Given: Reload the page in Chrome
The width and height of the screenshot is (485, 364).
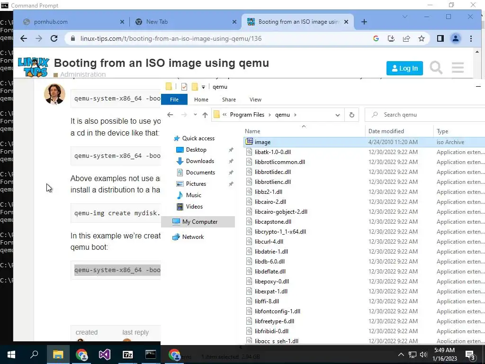Looking at the screenshot, I should [54, 38].
